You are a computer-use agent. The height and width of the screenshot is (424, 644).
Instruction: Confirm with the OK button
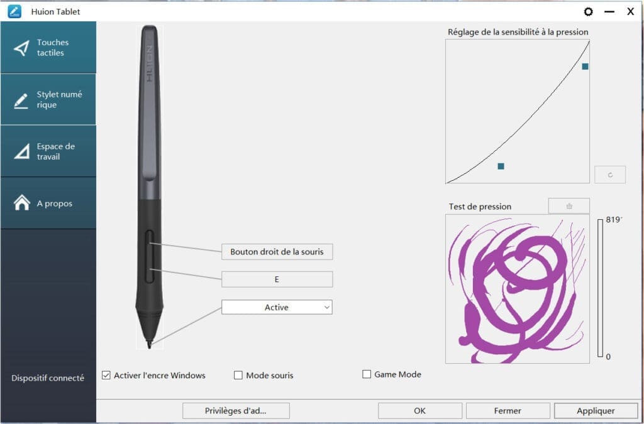(x=419, y=410)
